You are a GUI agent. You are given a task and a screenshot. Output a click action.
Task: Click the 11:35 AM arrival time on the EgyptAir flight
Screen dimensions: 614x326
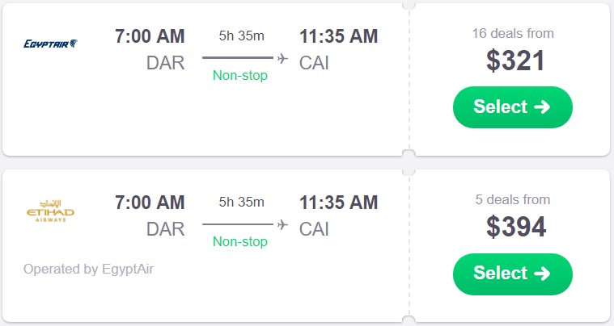click(338, 36)
